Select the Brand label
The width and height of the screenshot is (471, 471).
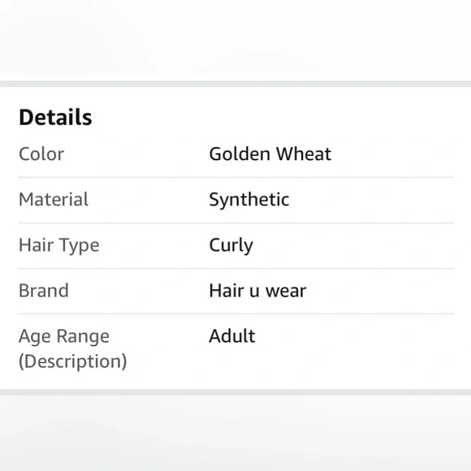pos(44,291)
